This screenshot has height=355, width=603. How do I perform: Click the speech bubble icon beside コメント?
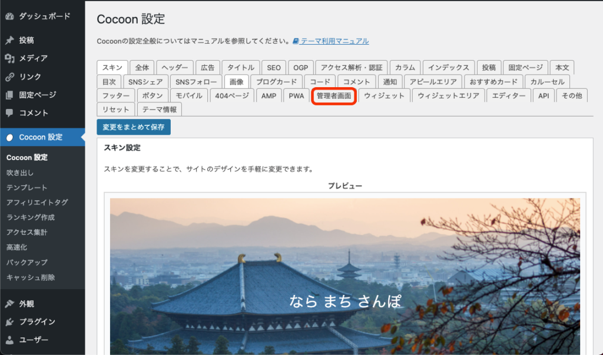[x=9, y=113]
